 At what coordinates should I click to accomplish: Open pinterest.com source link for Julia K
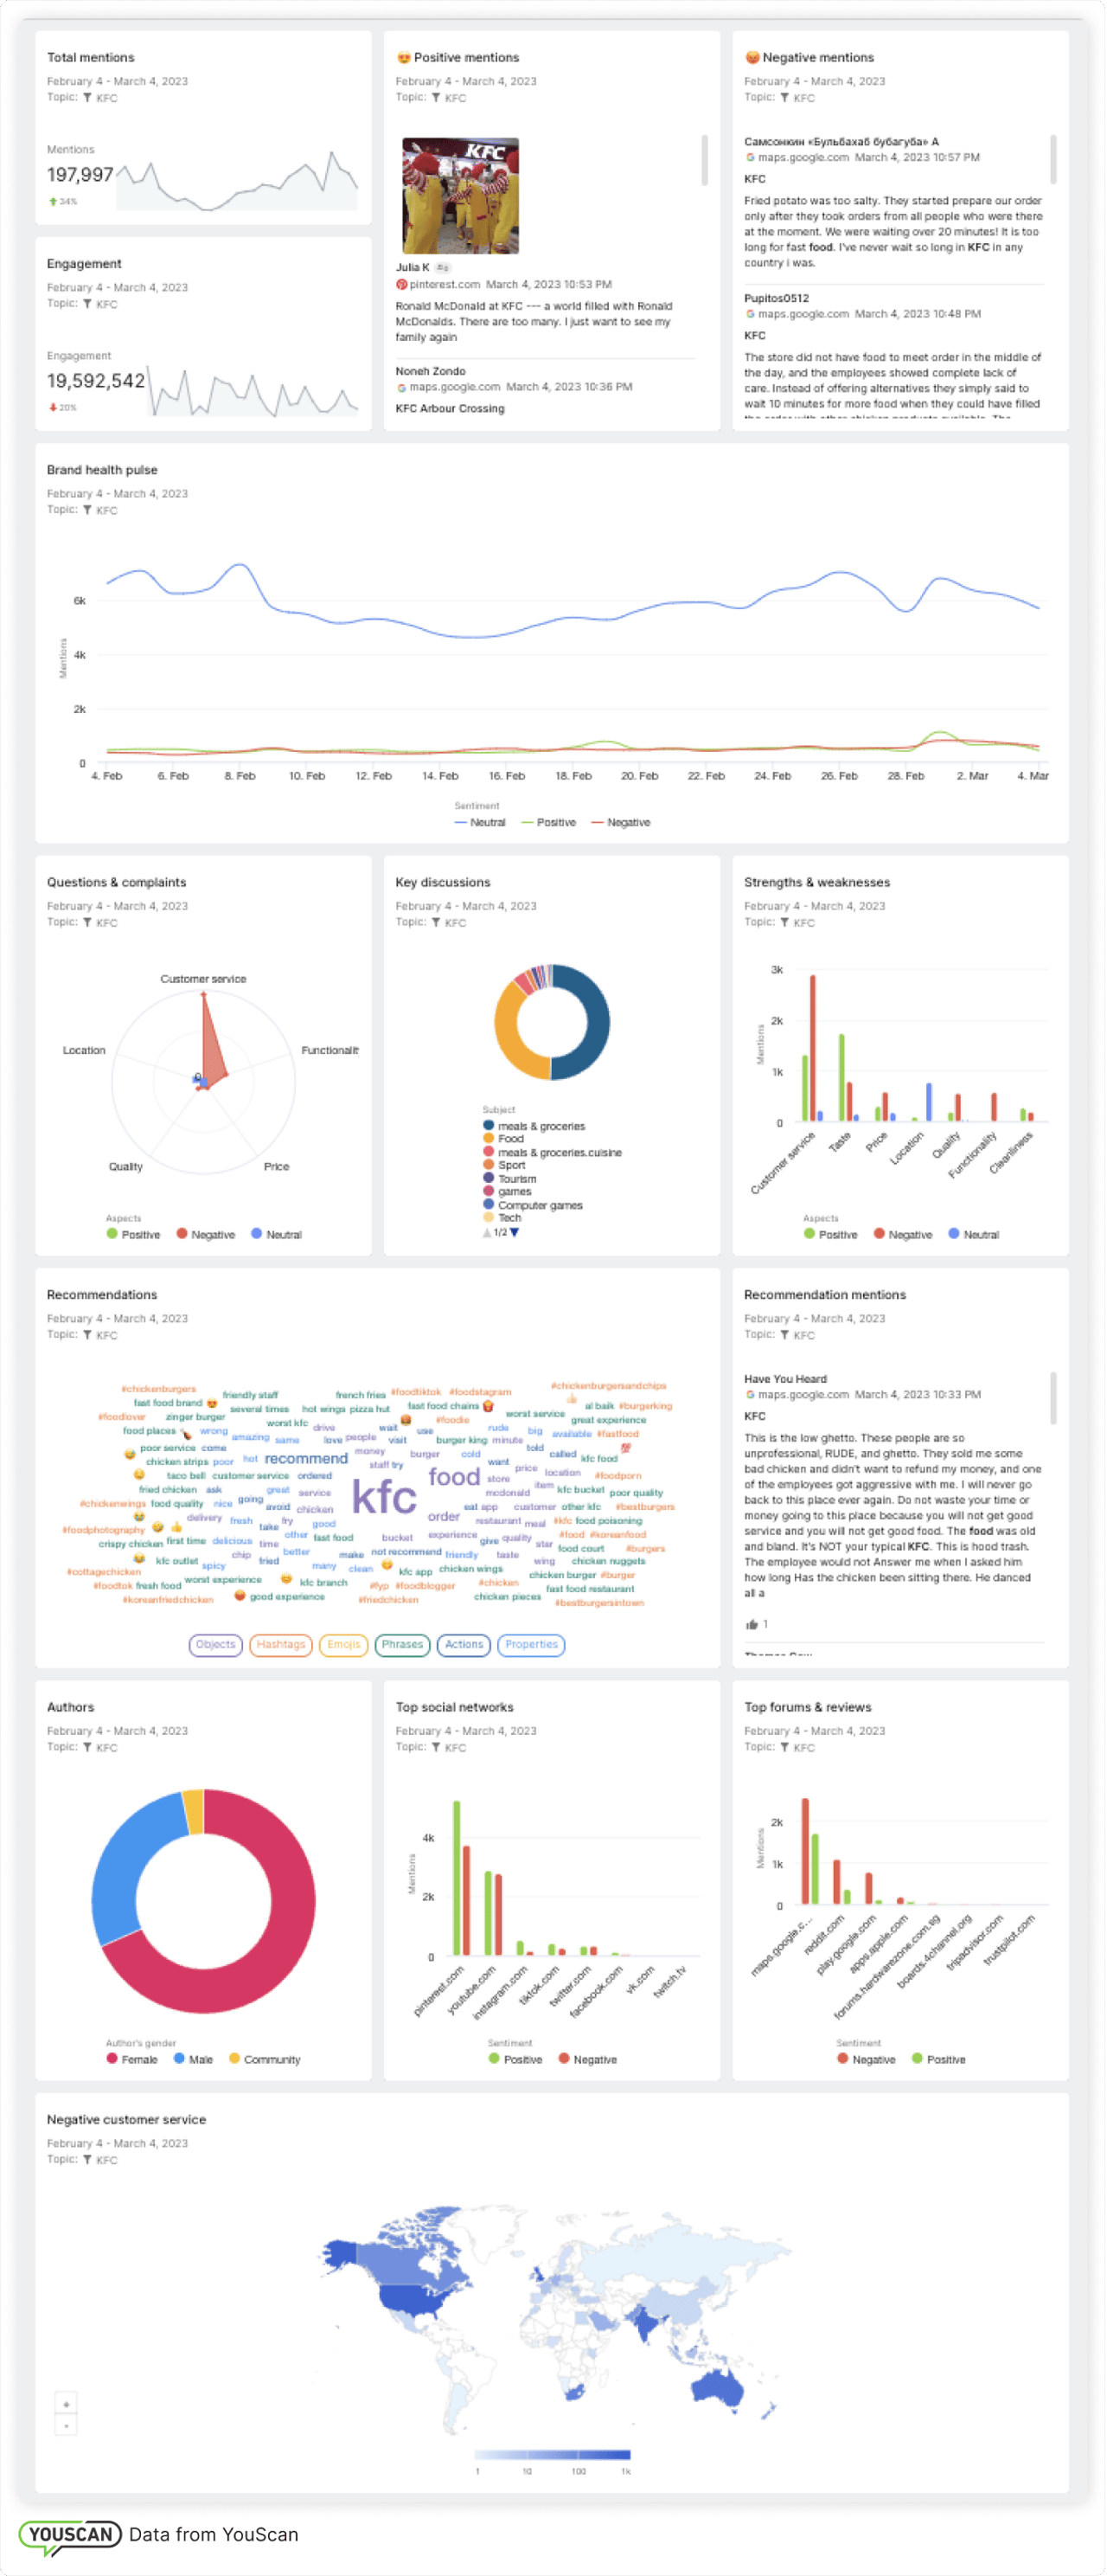pos(444,285)
